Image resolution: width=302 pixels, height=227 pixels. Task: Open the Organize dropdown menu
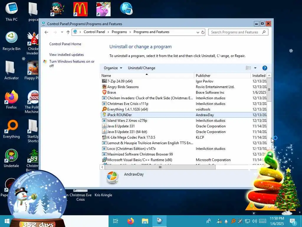(113, 68)
